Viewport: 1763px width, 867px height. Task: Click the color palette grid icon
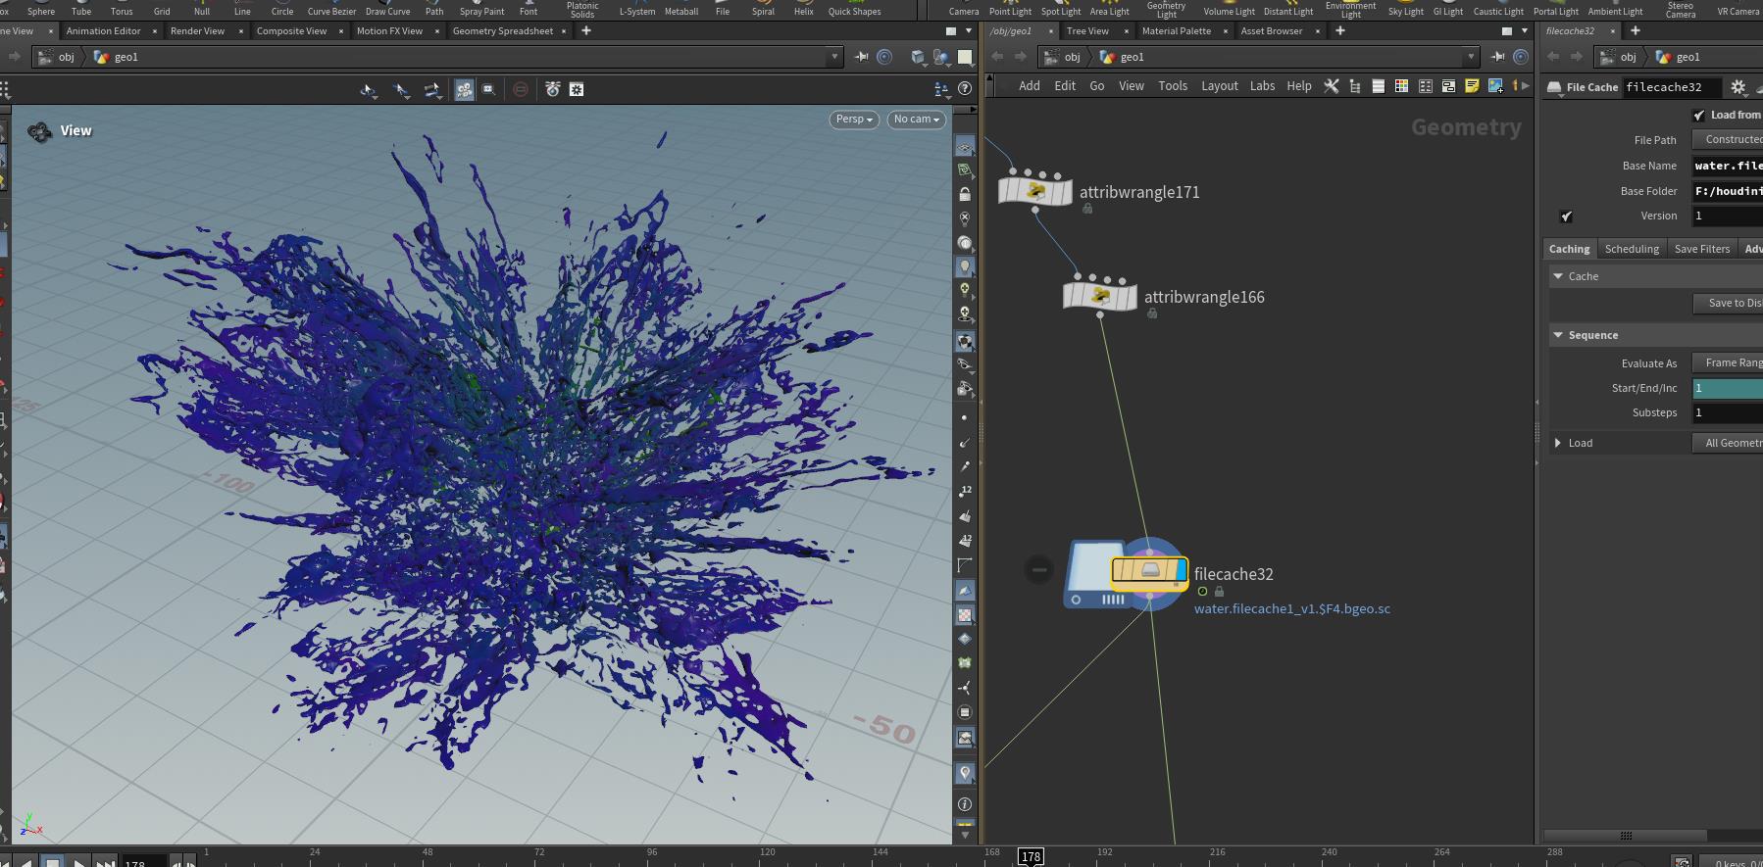coord(1401,86)
